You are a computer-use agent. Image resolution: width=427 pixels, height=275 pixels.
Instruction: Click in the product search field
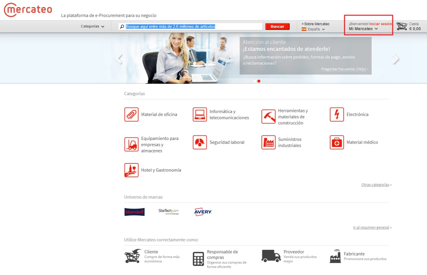pos(192,27)
